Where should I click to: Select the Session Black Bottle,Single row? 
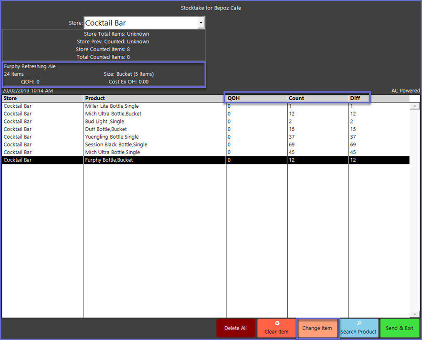(206, 144)
